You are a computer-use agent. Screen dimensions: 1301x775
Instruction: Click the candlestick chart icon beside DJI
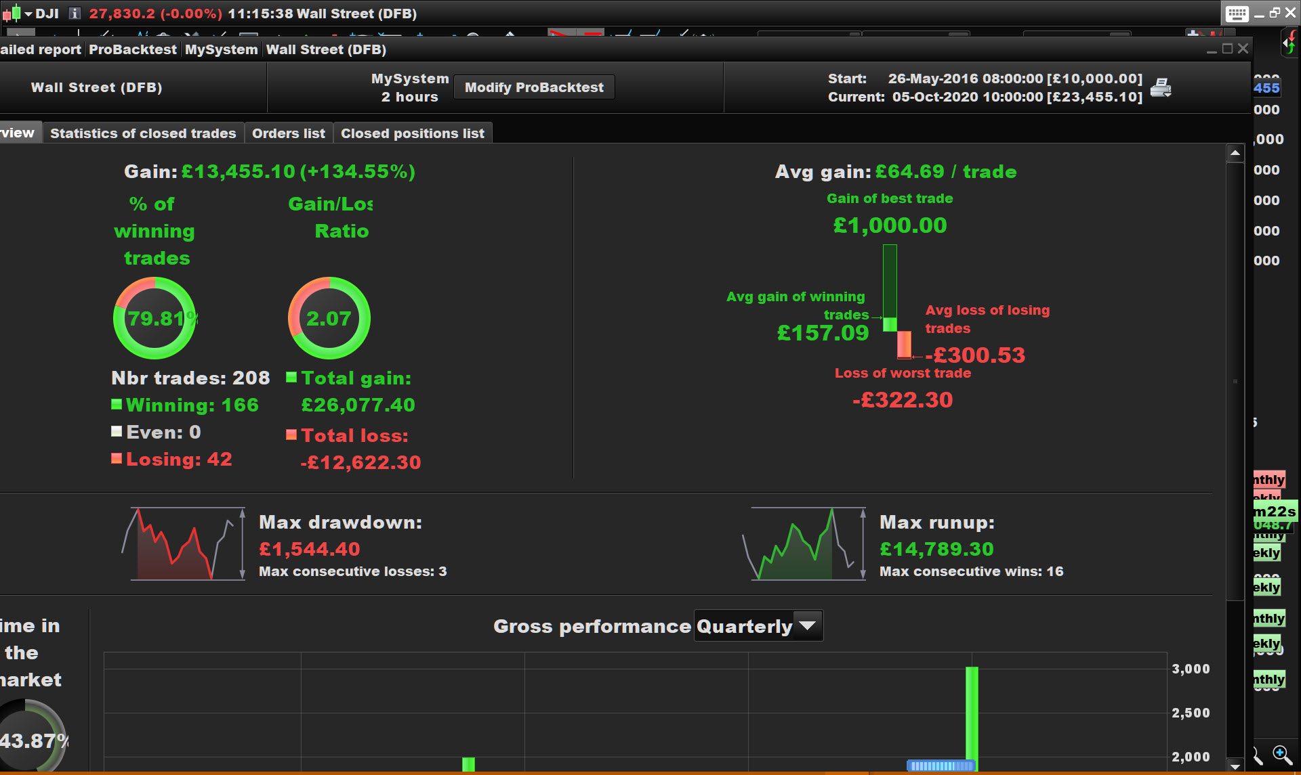(12, 14)
